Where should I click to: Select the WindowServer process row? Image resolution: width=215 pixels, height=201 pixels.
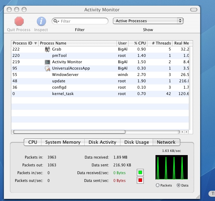coord(100,75)
